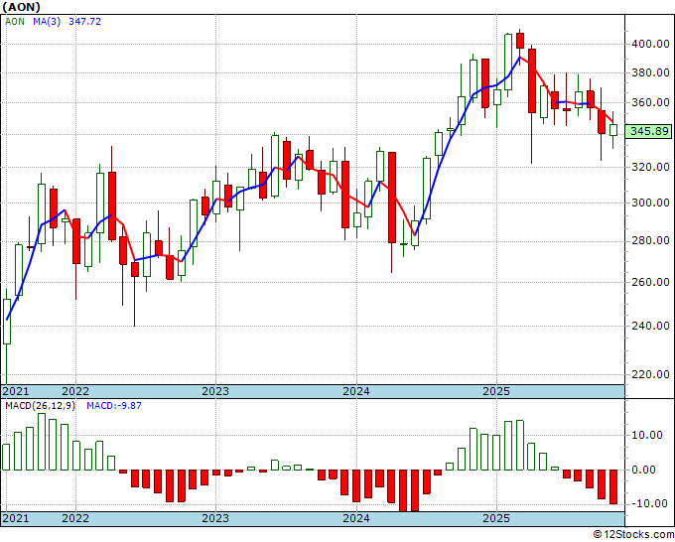
Task: Select the 300.00 price axis label
Action: point(650,203)
